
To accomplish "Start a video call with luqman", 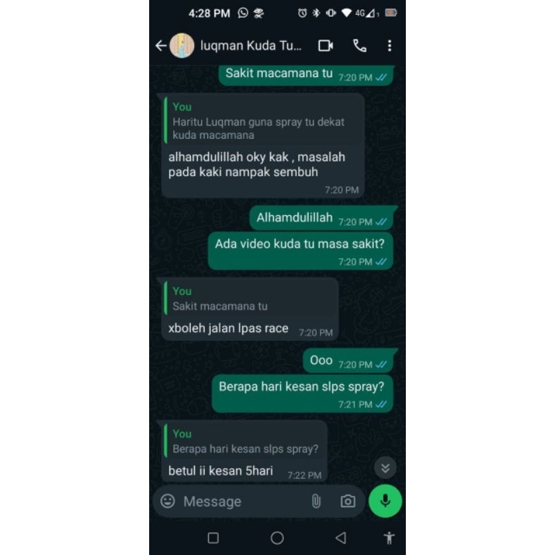I will click(x=325, y=46).
